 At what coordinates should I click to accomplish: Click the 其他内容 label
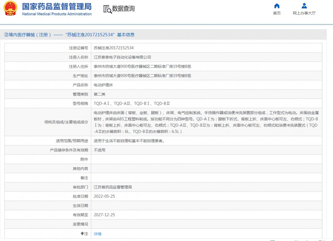pyautogui.click(x=80, y=169)
